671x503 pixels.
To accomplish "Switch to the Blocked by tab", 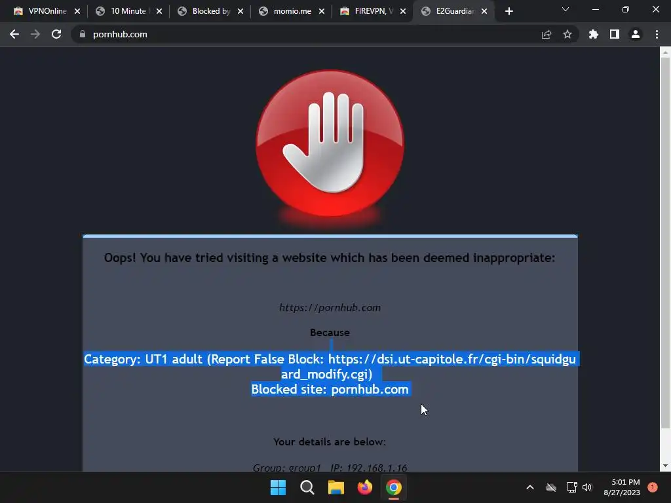I will (210, 11).
